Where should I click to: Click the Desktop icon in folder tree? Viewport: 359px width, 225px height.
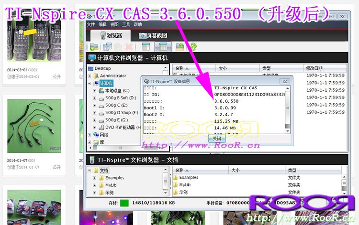(x=91, y=68)
